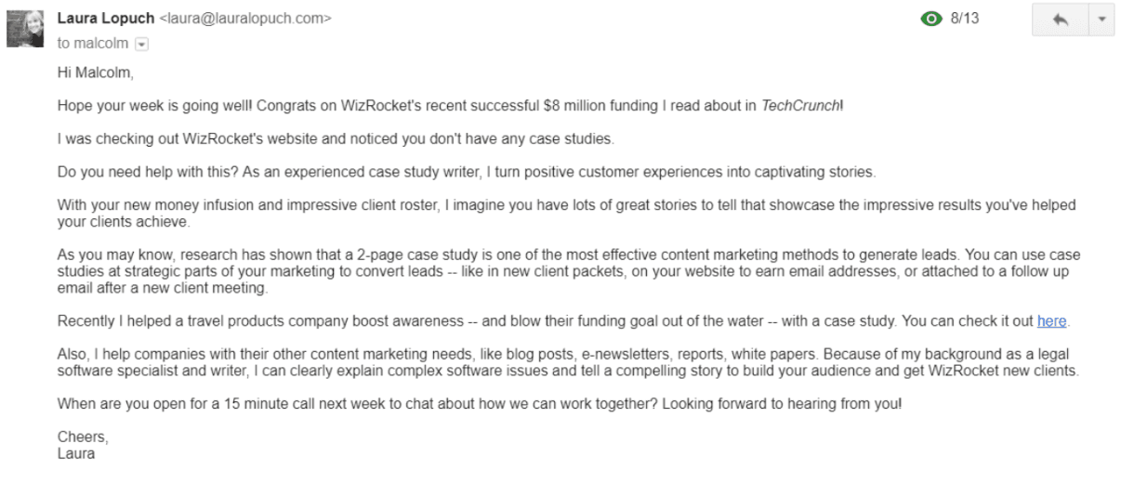The height and width of the screenshot is (483, 1147).
Task: Open the more options dropdown beside reply
Action: (1101, 20)
